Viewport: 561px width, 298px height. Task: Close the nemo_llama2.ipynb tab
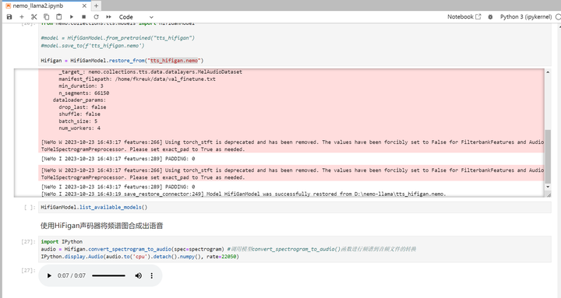(84, 5)
